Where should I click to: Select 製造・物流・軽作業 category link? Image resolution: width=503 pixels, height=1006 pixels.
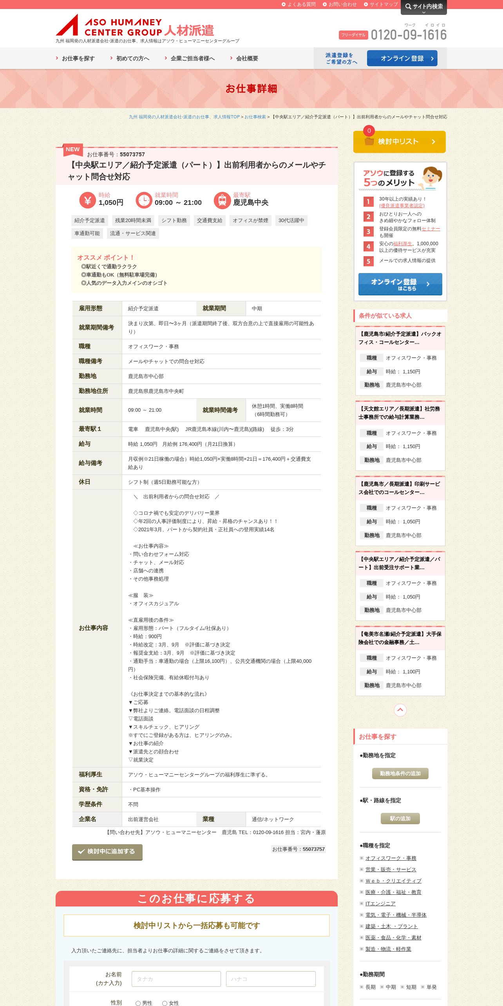(x=388, y=949)
